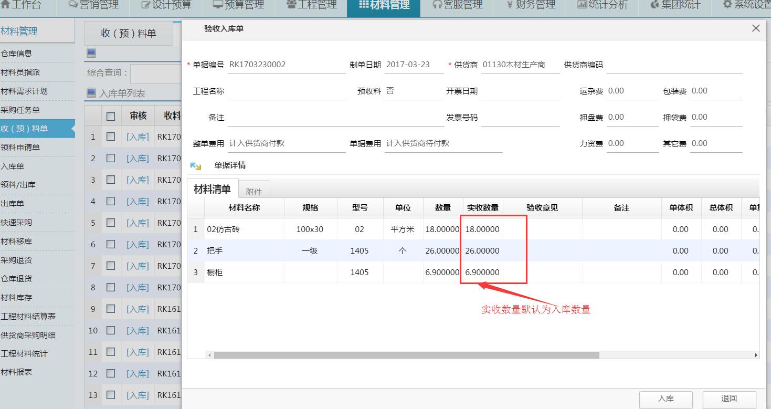Open the 工程管理 menu
The image size is (771, 409).
point(310,5)
